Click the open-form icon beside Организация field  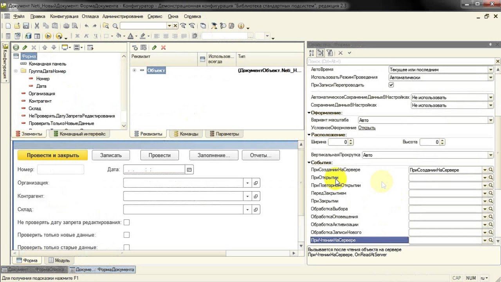(x=256, y=183)
